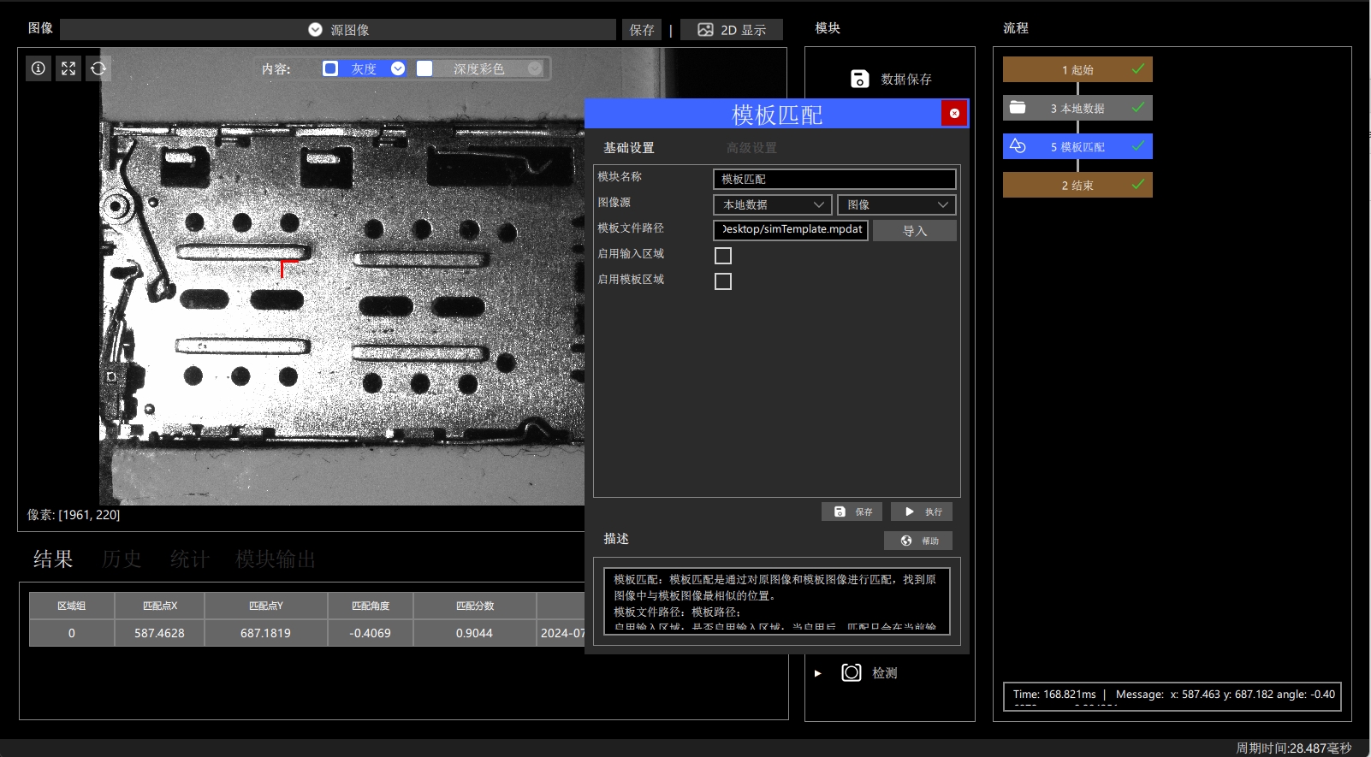Select the 模块输出 tab
The width and height of the screenshot is (1371, 757).
tap(276, 559)
